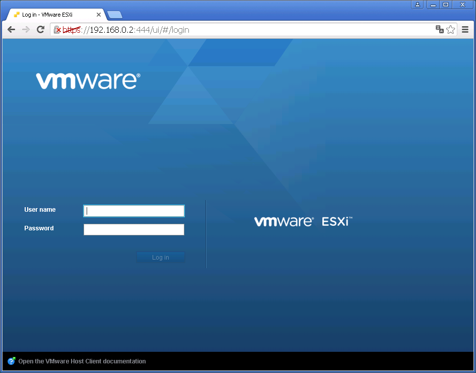476x373 pixels.
Task: Click the User name input field
Action: click(134, 211)
